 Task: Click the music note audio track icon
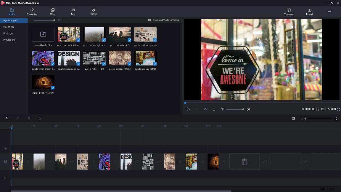(5, 178)
